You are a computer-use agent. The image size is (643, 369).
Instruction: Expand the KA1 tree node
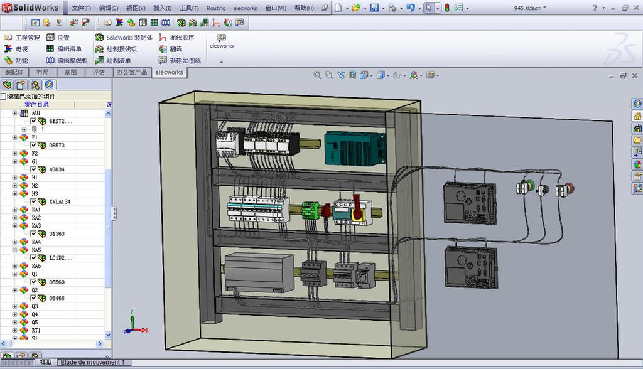tap(14, 210)
